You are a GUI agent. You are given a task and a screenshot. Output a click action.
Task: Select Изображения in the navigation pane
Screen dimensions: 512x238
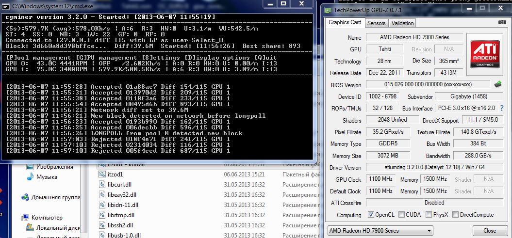(54, 167)
